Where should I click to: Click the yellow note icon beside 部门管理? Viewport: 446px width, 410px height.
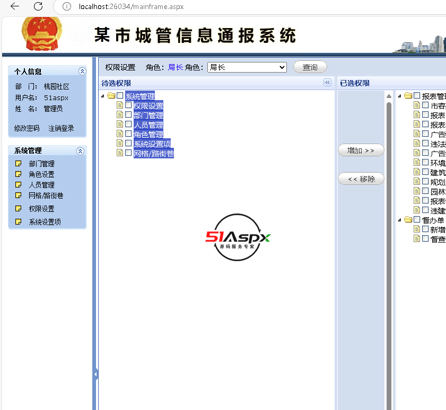click(19, 164)
